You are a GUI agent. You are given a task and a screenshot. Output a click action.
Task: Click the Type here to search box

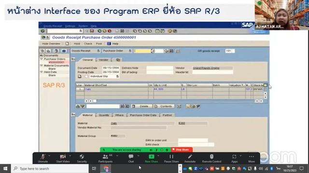point(50,169)
